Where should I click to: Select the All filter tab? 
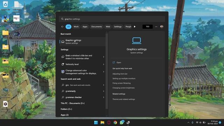[x=69, y=27]
